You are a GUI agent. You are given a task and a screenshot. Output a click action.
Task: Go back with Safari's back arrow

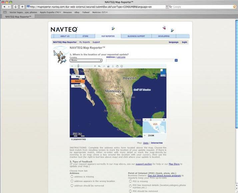click(x=4, y=7)
